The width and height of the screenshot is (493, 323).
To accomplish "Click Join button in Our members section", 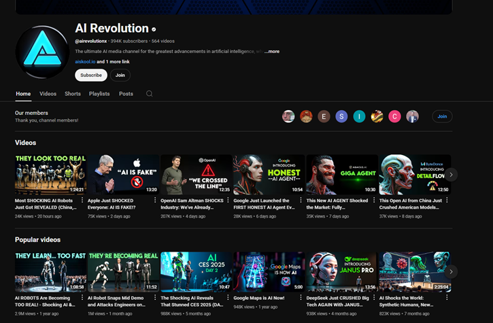I will [x=442, y=116].
